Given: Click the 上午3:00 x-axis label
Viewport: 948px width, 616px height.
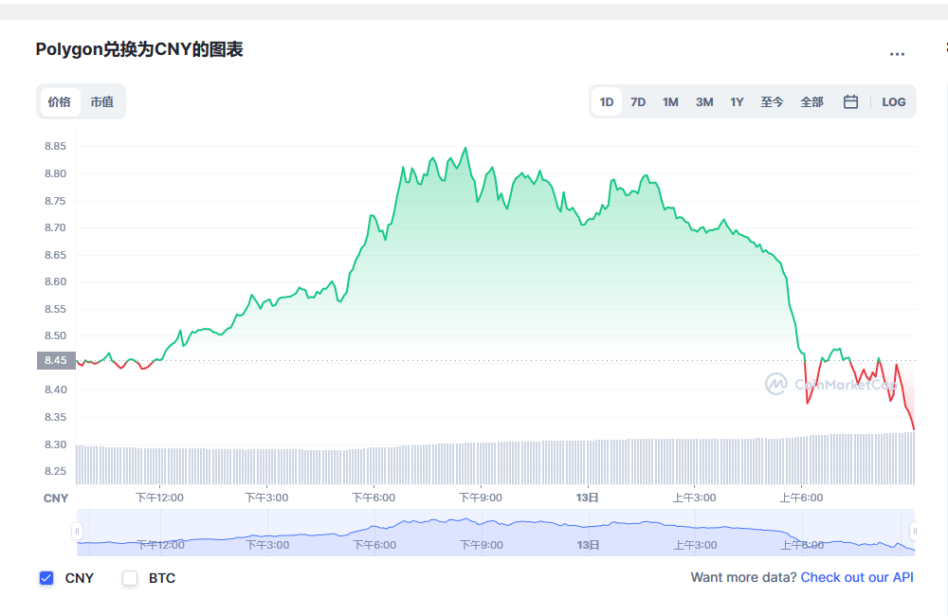Looking at the screenshot, I should pos(694,498).
